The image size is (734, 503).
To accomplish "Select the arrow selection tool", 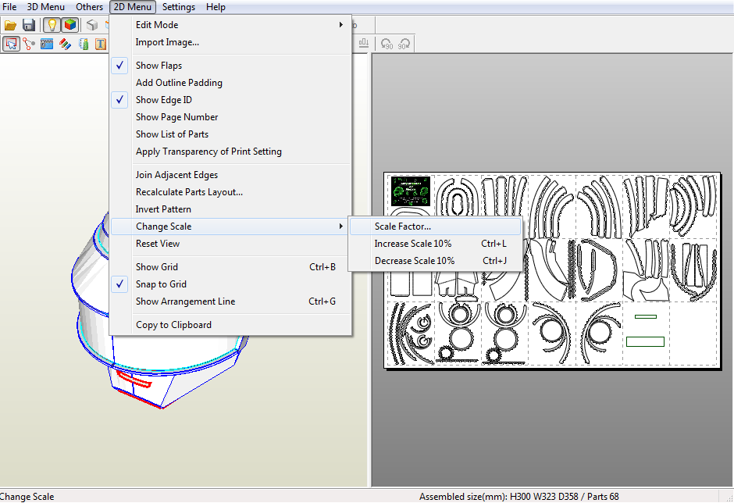I will pos(11,44).
